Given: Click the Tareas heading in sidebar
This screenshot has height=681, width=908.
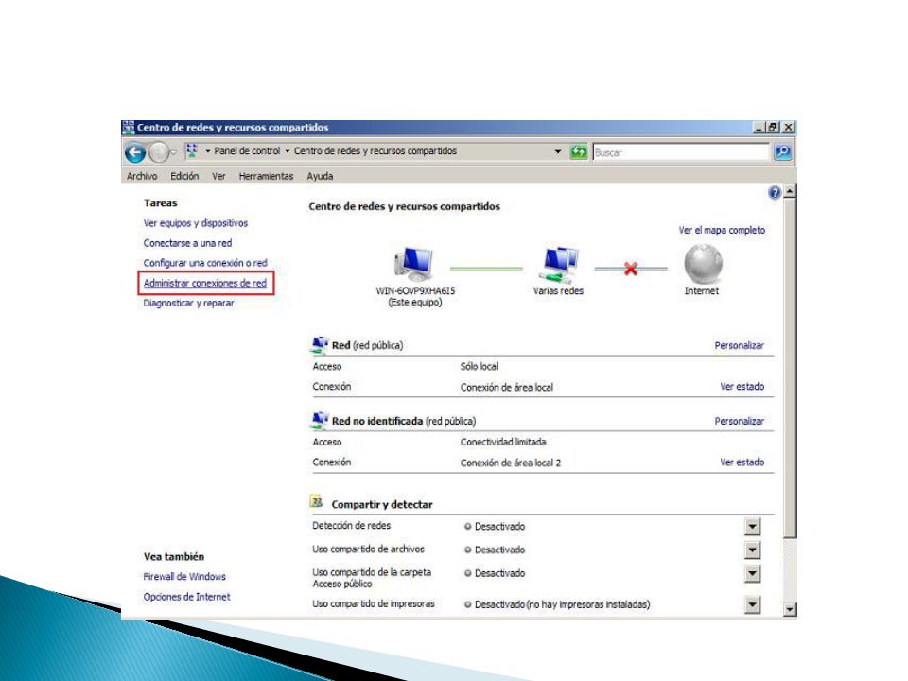Looking at the screenshot, I should tap(161, 203).
